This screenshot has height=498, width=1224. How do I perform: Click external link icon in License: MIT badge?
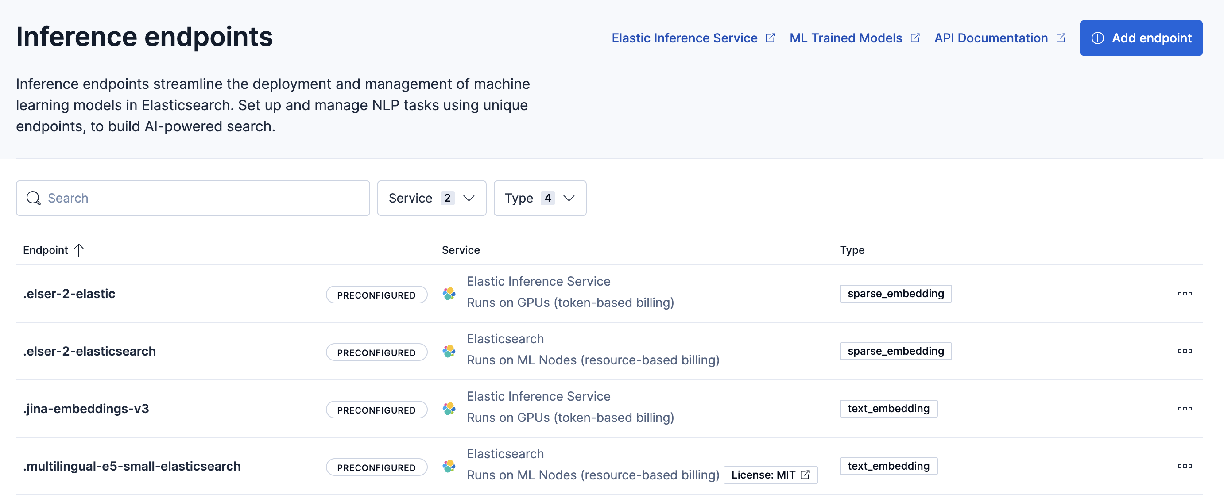tap(805, 474)
